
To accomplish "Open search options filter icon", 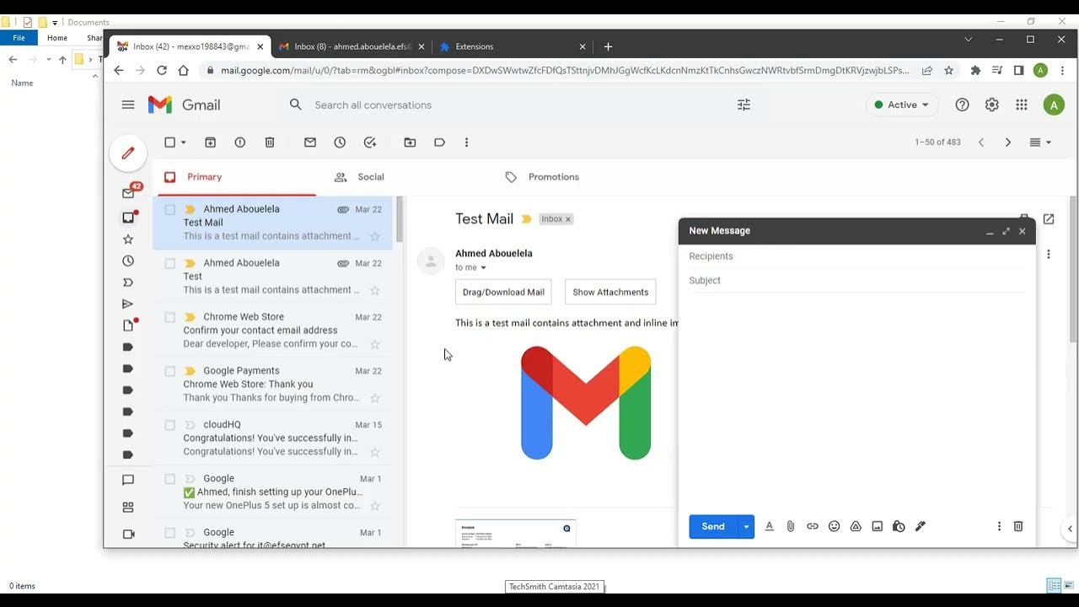I will [743, 105].
